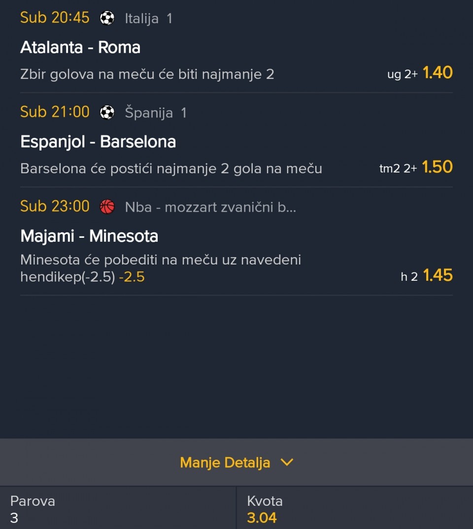473x529 pixels.
Task: Click the total Kvota value 3.04
Action: [x=262, y=518]
